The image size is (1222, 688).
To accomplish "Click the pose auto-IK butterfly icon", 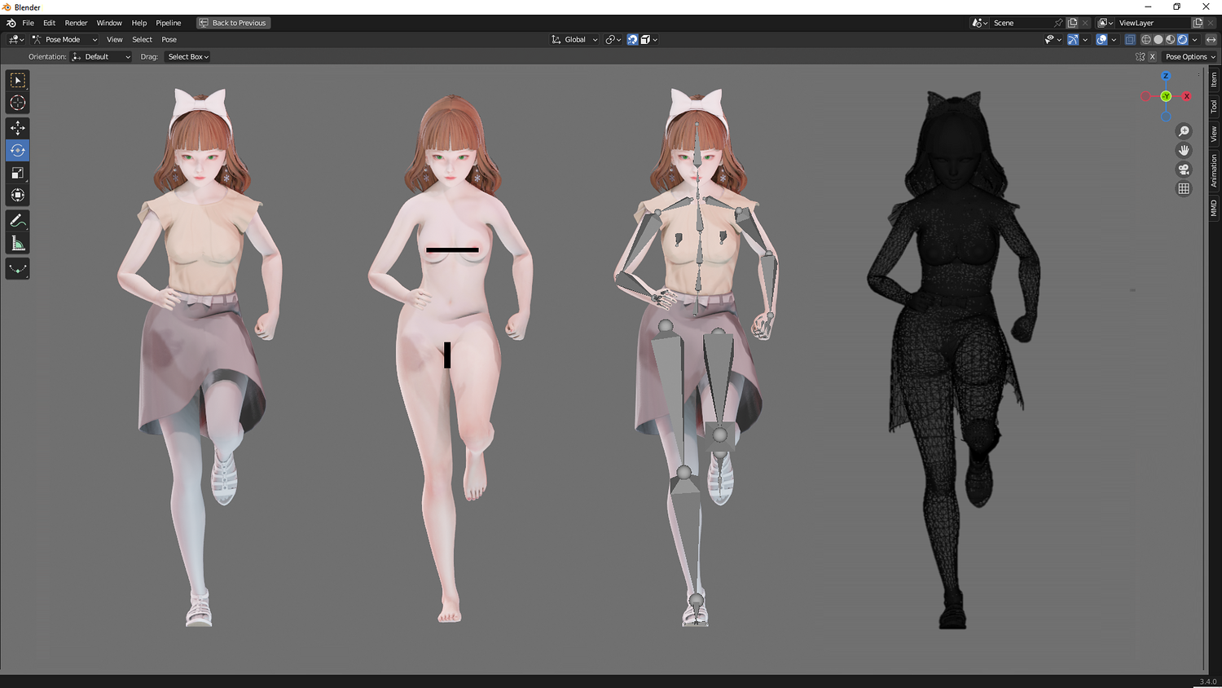I will click(x=1141, y=57).
